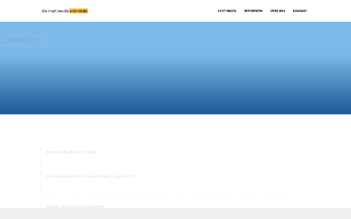Go to the Referenzen menu item
The image size is (351, 219).
click(253, 11)
